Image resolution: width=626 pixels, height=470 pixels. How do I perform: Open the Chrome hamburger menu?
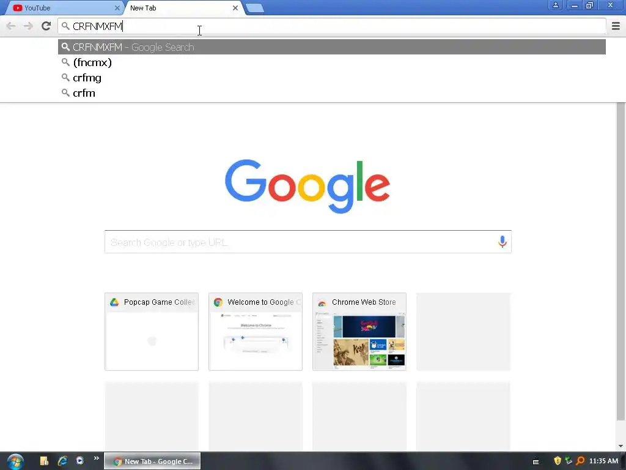(616, 26)
